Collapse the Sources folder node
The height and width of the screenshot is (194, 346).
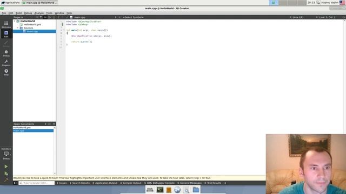tap(18, 28)
